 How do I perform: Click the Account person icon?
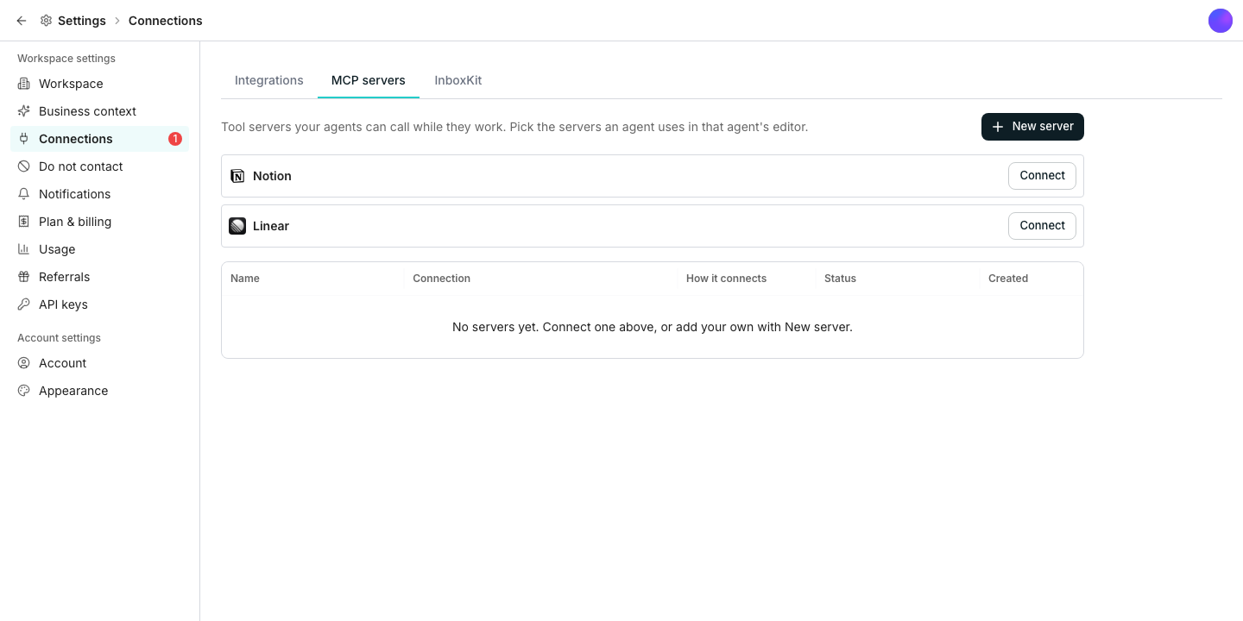[x=24, y=363]
